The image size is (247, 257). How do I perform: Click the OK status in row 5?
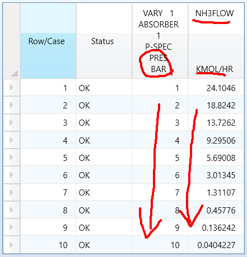85,158
